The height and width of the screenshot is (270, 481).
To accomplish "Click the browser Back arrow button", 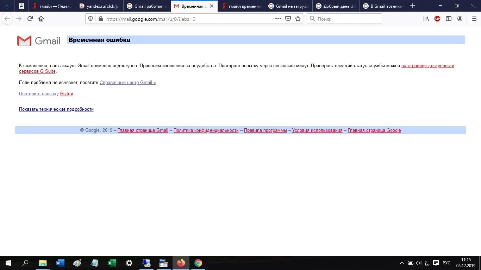I will (x=7, y=19).
